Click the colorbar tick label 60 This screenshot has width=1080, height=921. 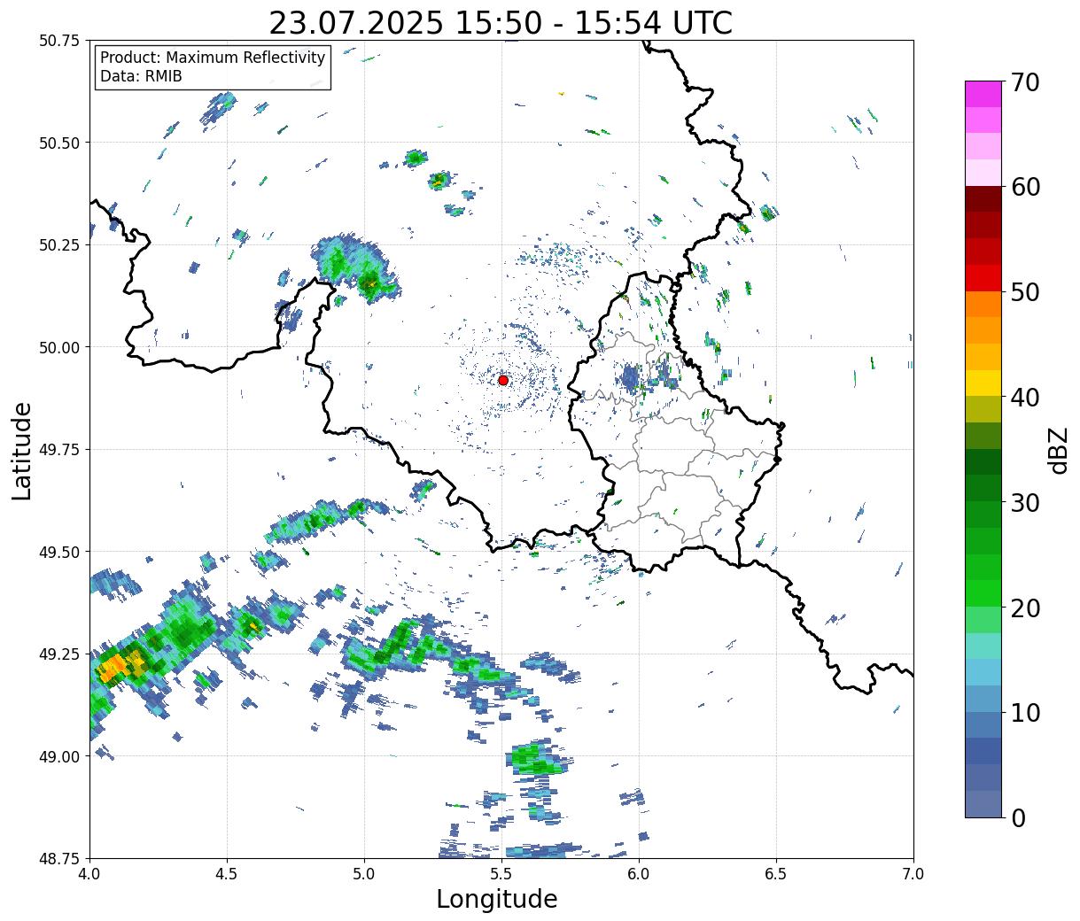1026,187
